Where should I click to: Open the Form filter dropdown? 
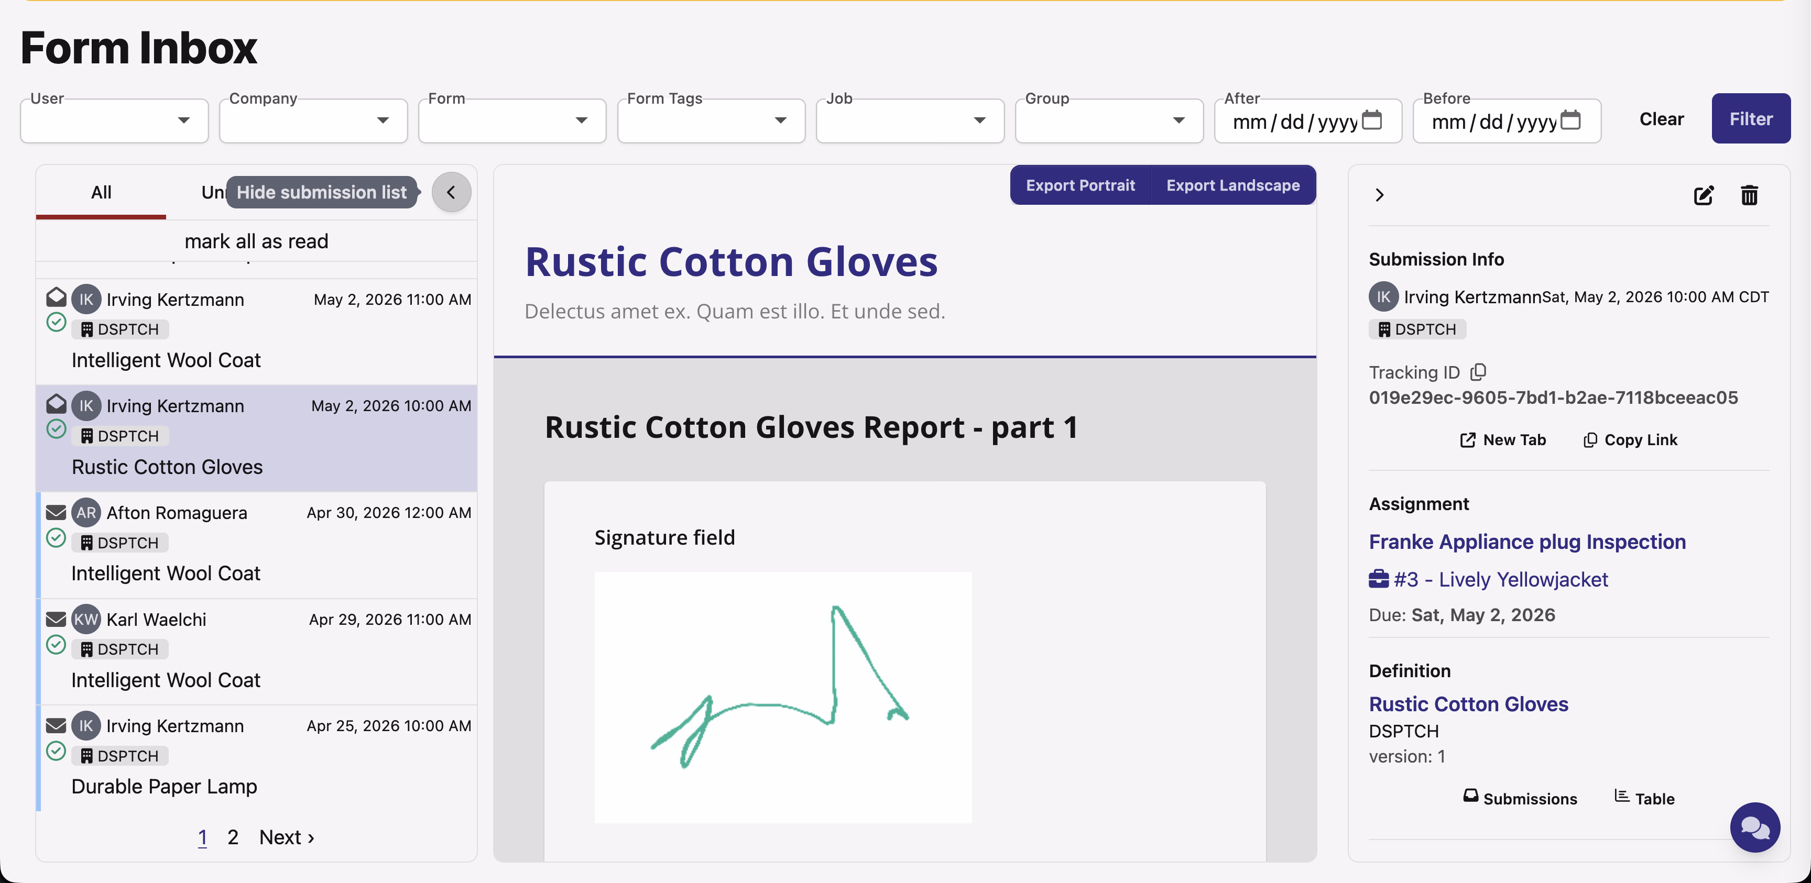(x=512, y=121)
